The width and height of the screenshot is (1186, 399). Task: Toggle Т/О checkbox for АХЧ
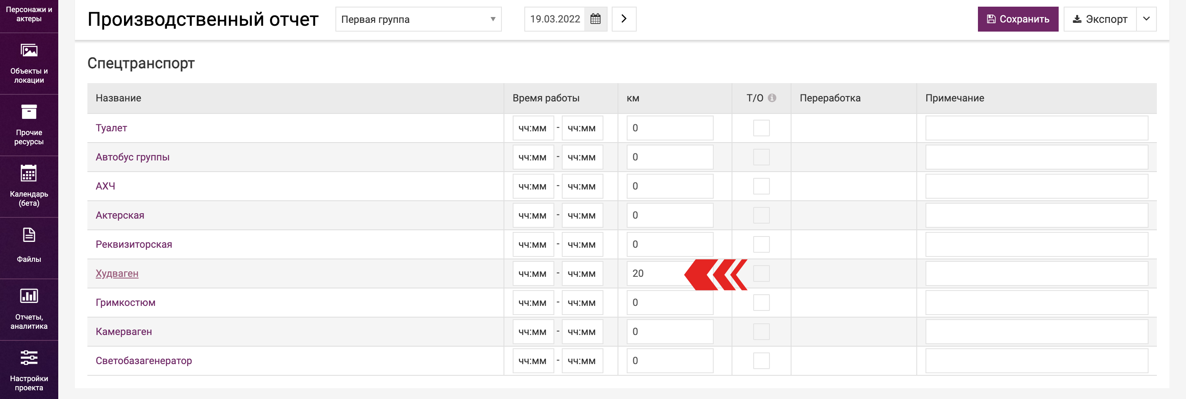761,186
